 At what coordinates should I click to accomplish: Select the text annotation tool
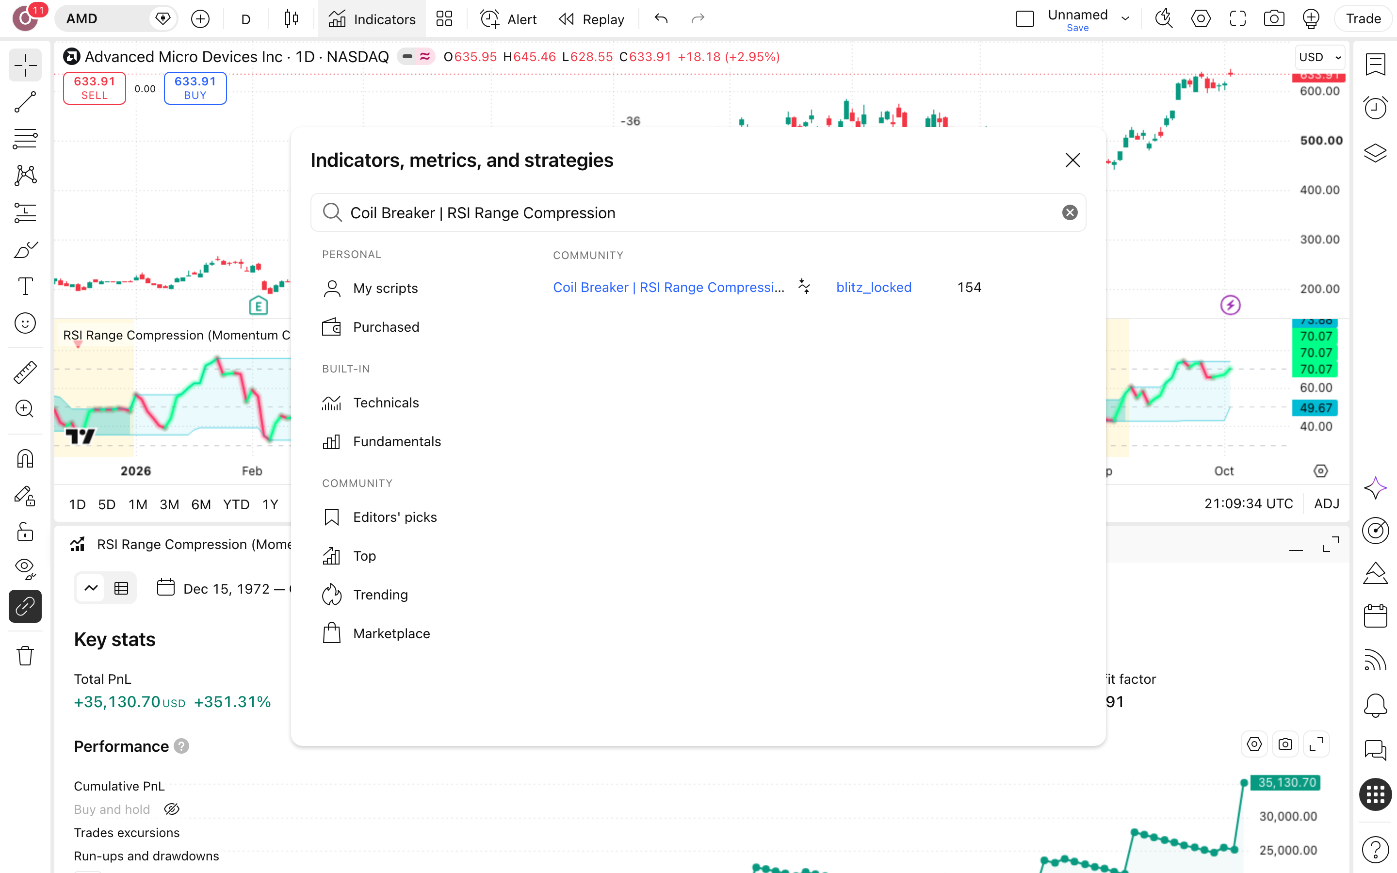pyautogui.click(x=25, y=286)
